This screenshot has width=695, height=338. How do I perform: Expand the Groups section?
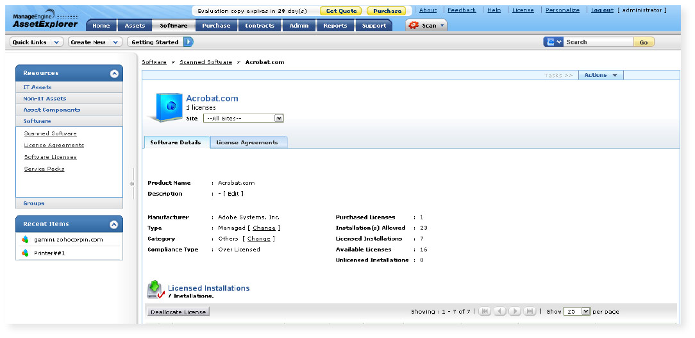coord(69,203)
